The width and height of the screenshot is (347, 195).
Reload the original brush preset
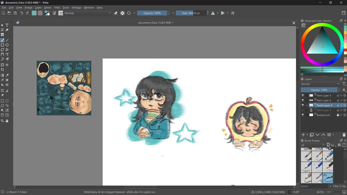(x=129, y=13)
